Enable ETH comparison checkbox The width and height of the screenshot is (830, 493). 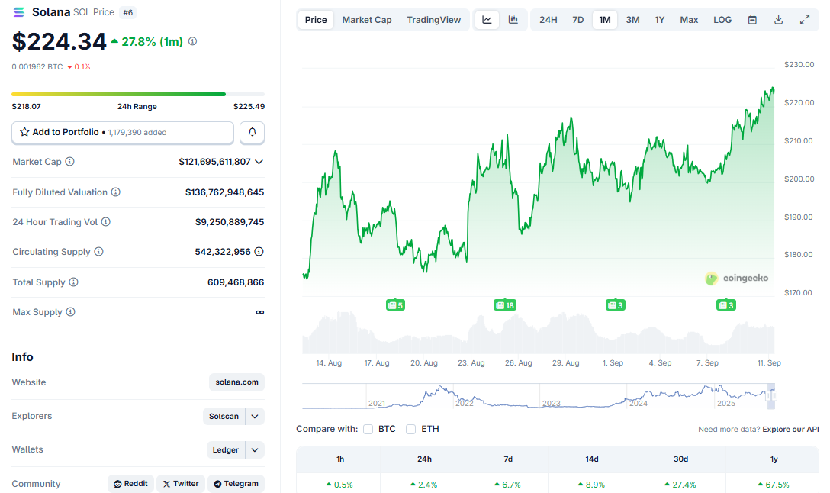410,429
